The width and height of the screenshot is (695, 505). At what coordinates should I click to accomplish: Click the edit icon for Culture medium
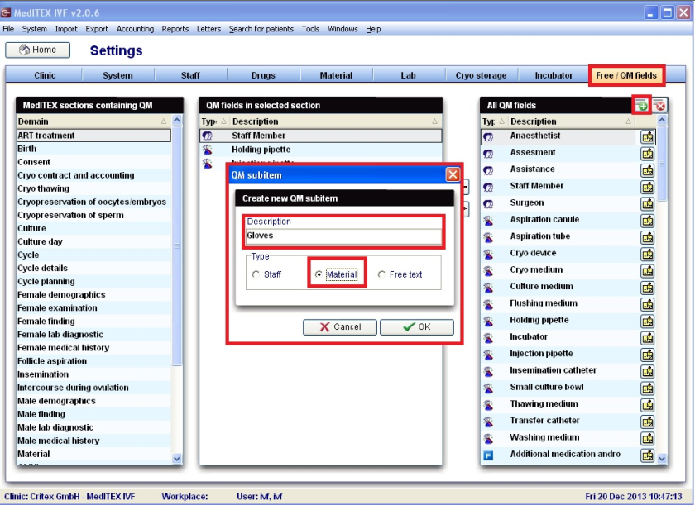click(x=648, y=288)
